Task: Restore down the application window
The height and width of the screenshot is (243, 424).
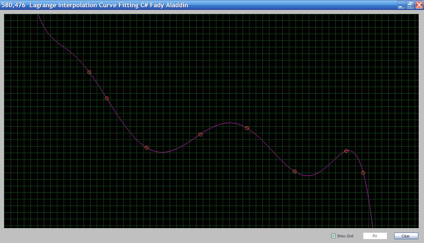Action: point(410,5)
